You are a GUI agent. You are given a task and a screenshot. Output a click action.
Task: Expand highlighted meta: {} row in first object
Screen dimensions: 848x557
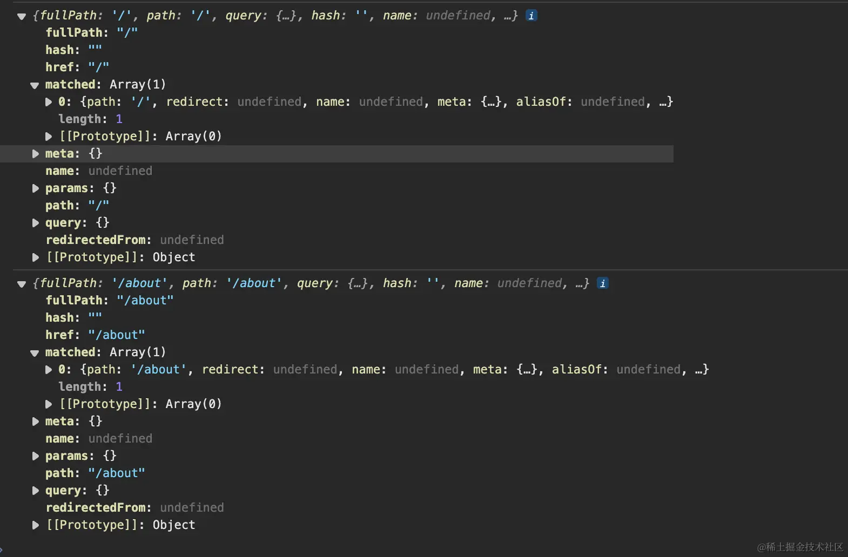[36, 154]
